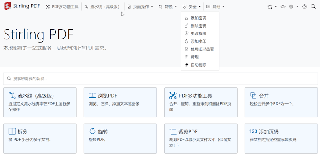Expand the 其他 dropdown menu

coord(215,7)
